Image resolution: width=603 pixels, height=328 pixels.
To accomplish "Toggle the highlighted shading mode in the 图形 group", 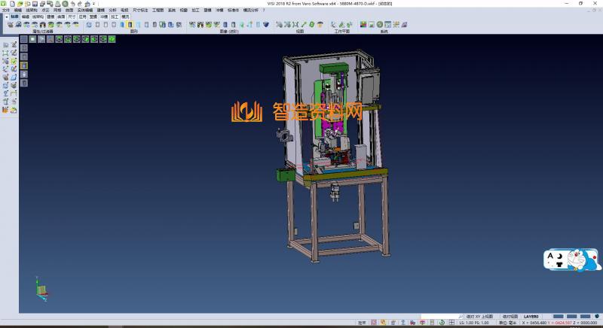I will [x=130, y=25].
